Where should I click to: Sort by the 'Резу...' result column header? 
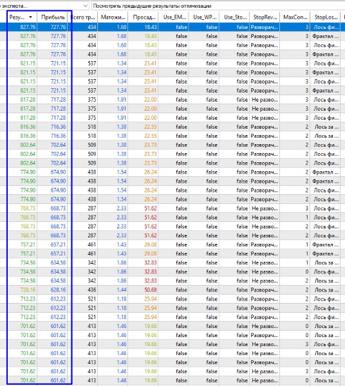pyautogui.click(x=22, y=17)
